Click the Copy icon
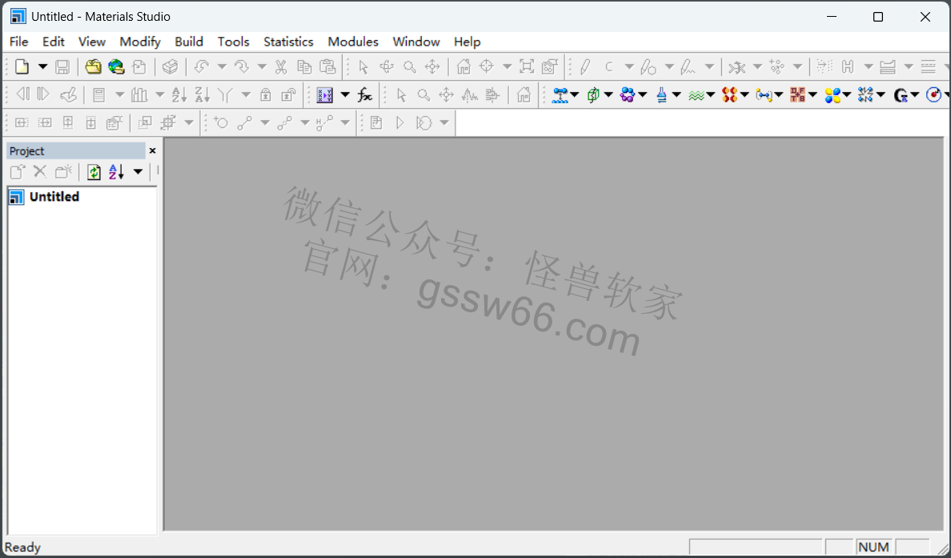951x558 pixels. 304,66
